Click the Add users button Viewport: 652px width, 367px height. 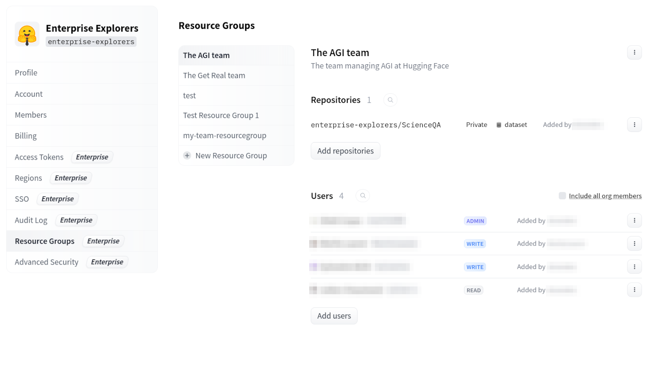[x=334, y=316]
